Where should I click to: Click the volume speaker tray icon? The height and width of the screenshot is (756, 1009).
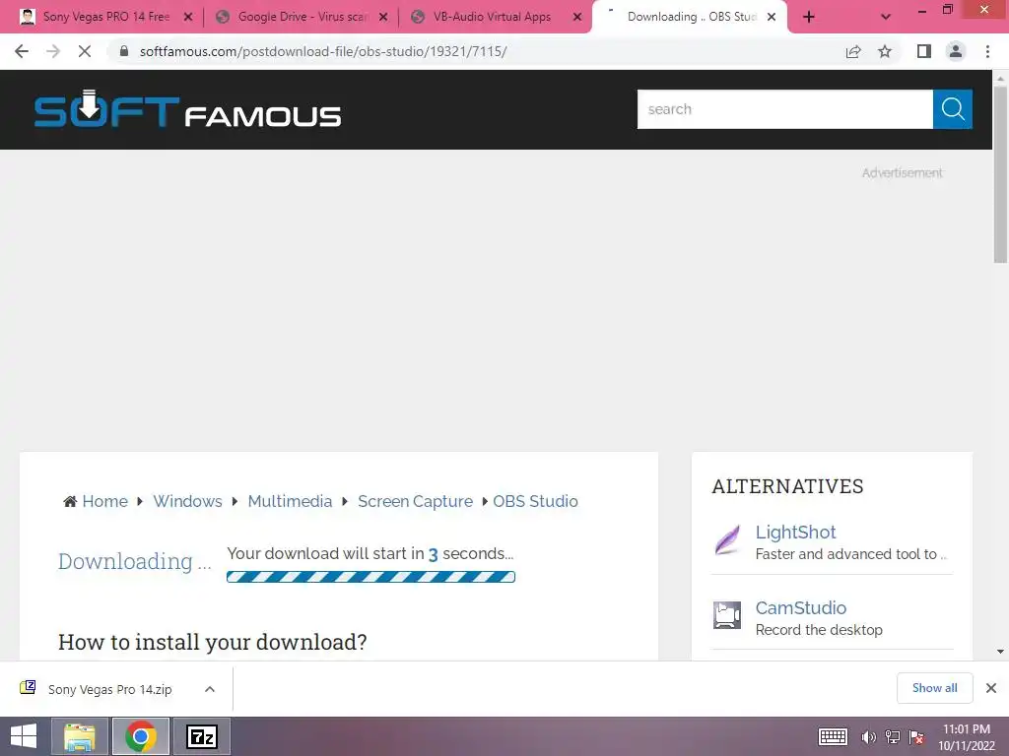[x=869, y=737]
